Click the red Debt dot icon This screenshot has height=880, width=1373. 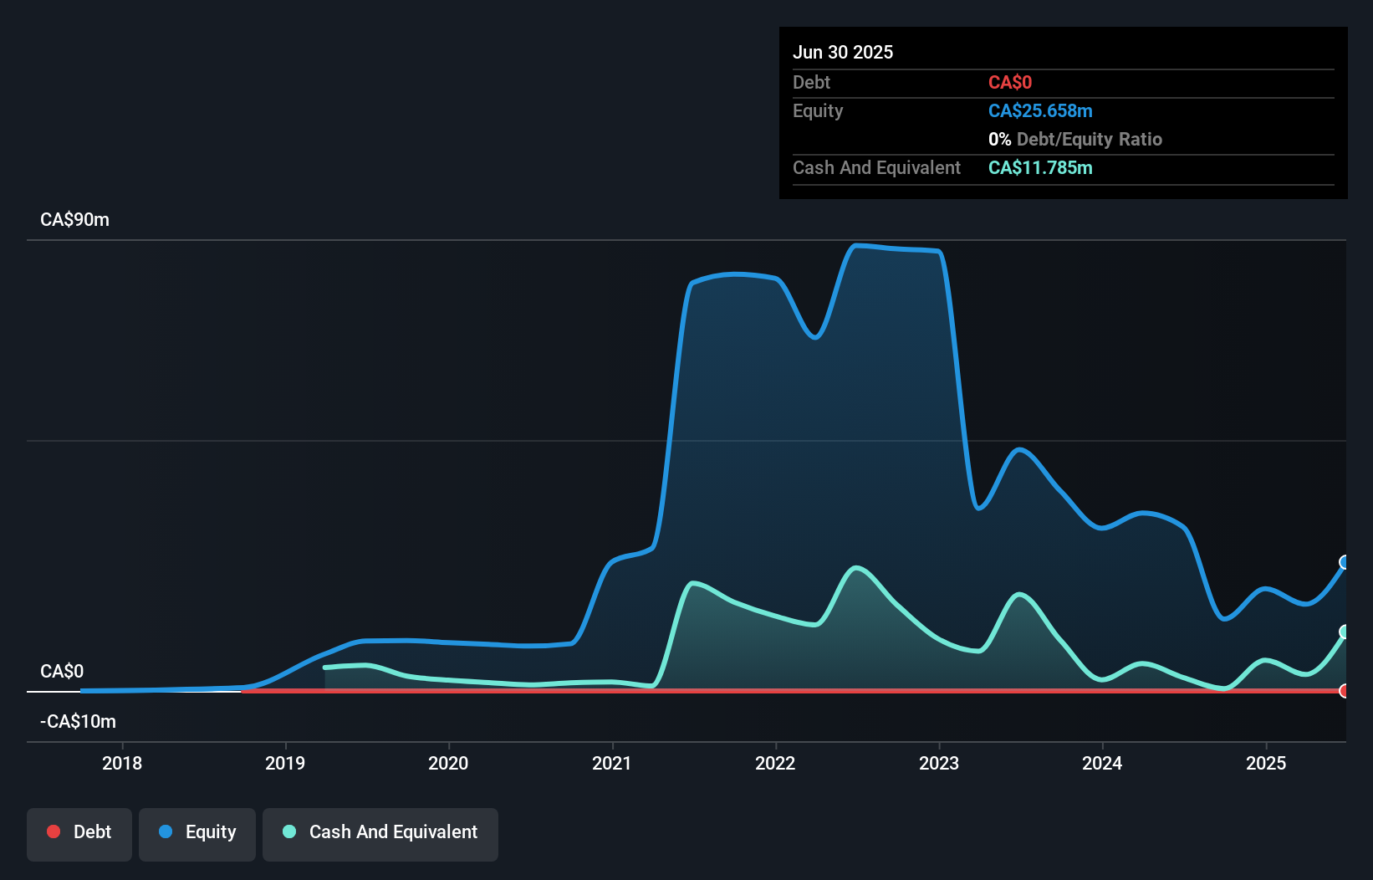pos(54,831)
